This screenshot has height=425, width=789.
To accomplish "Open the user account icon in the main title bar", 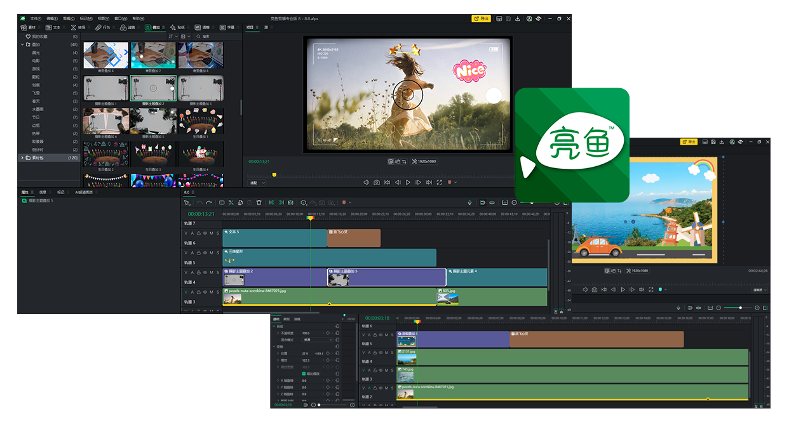I will tap(529, 19).
